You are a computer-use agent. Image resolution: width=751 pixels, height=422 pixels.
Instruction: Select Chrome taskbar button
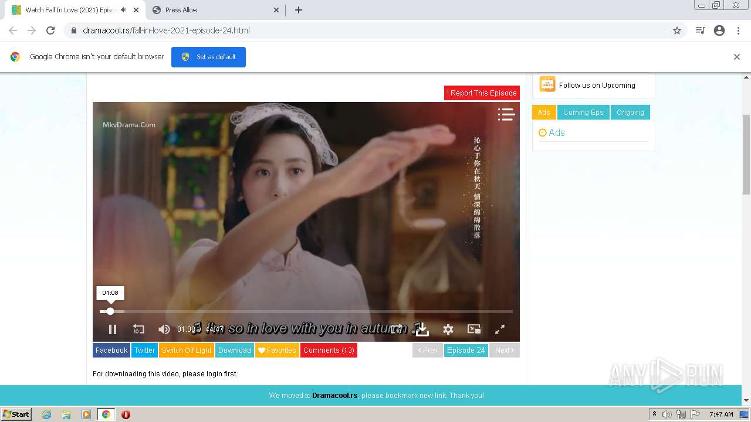106,414
